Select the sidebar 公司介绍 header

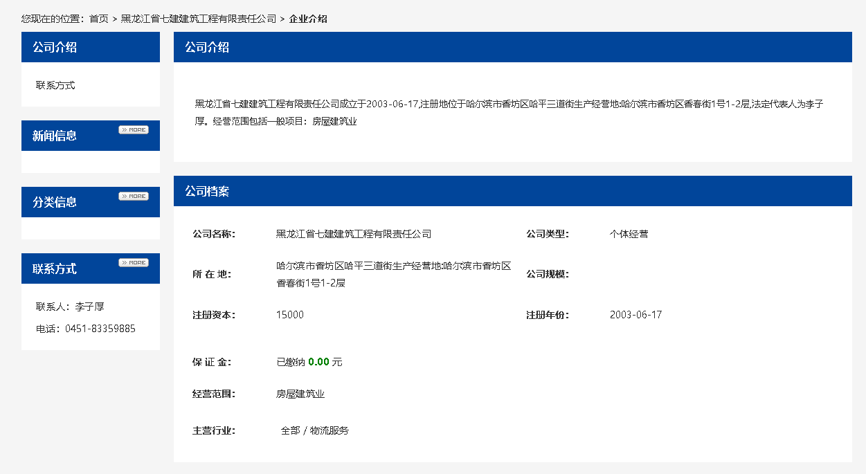point(91,47)
